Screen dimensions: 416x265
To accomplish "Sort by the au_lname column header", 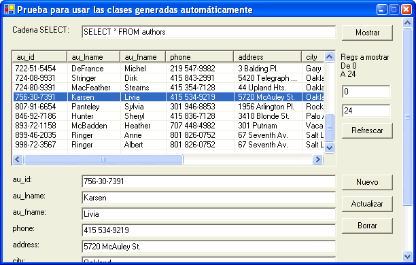I will (x=93, y=57).
